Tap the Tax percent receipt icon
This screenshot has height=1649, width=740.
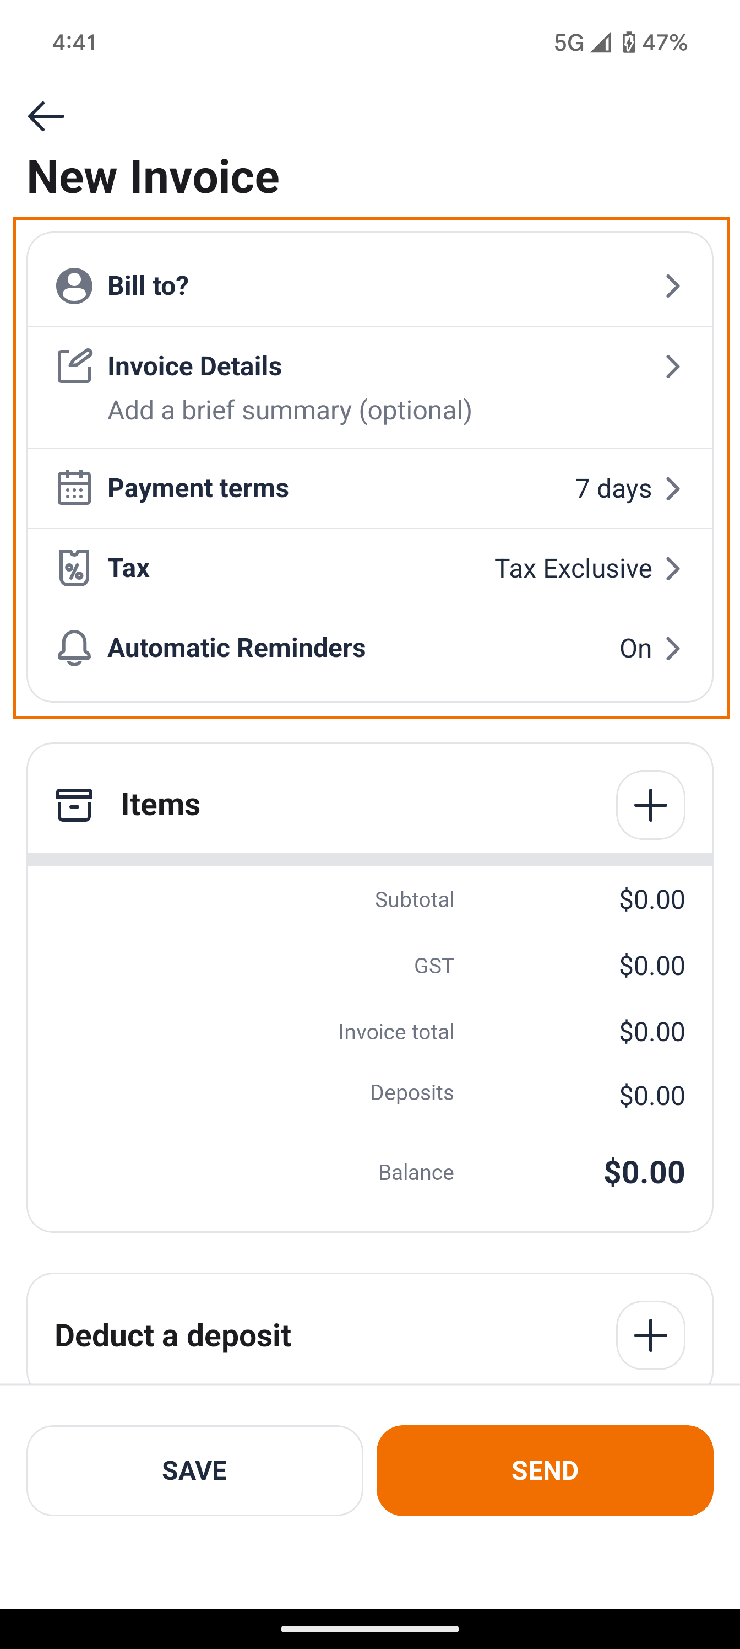[74, 568]
